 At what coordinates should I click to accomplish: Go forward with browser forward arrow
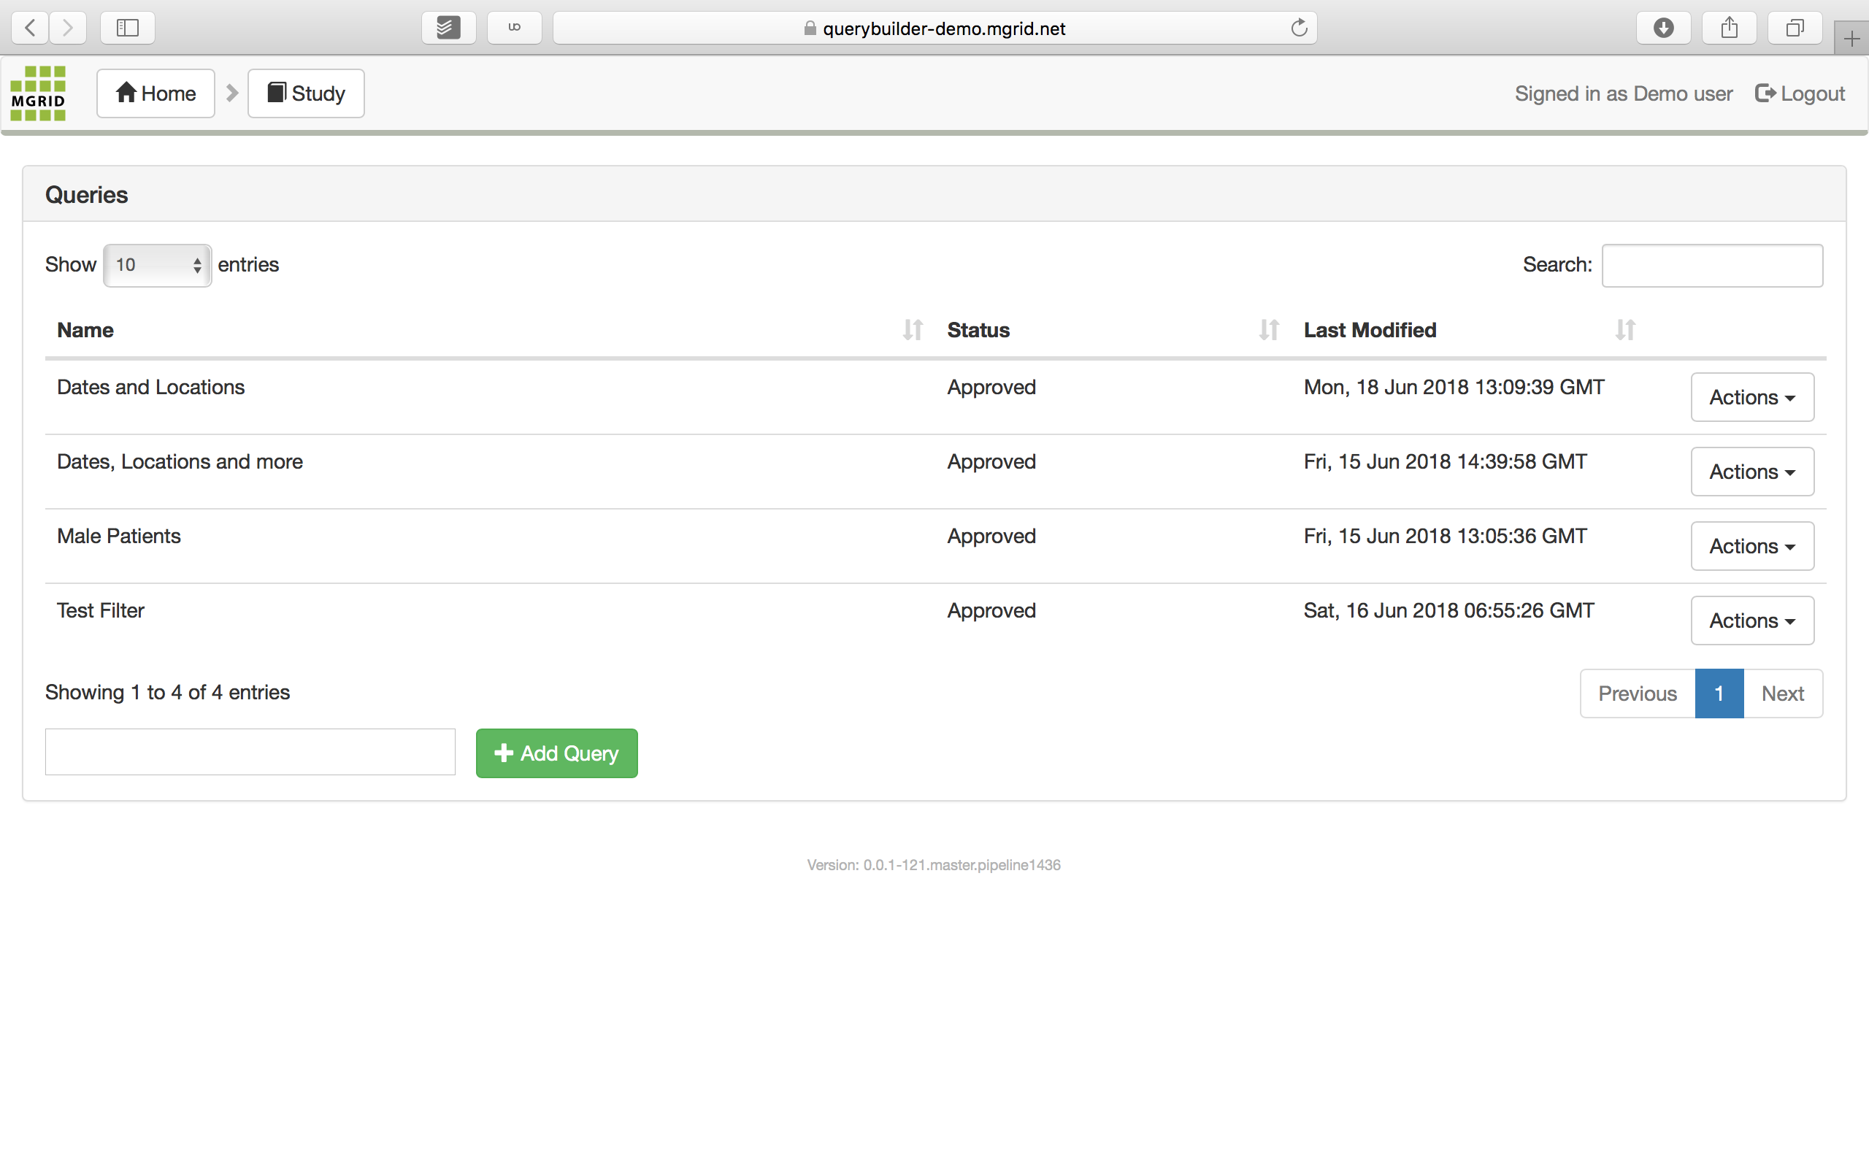[x=68, y=28]
